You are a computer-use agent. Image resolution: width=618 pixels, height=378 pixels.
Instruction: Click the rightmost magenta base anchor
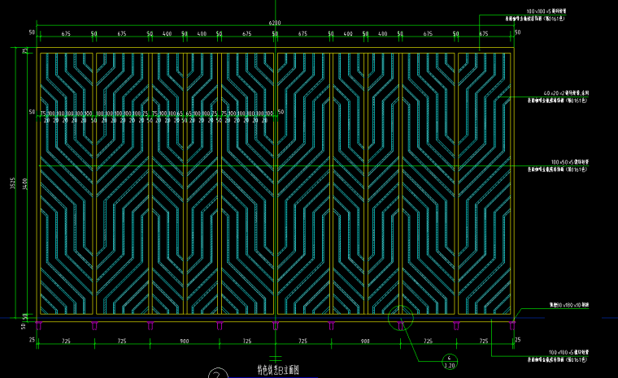(511, 325)
